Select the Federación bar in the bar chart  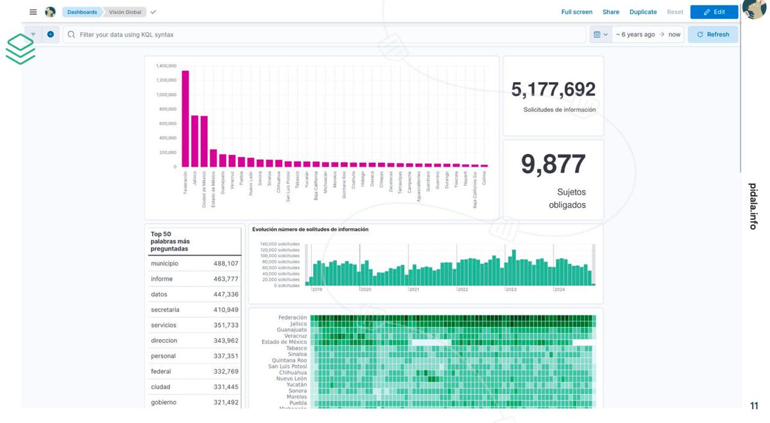point(185,119)
